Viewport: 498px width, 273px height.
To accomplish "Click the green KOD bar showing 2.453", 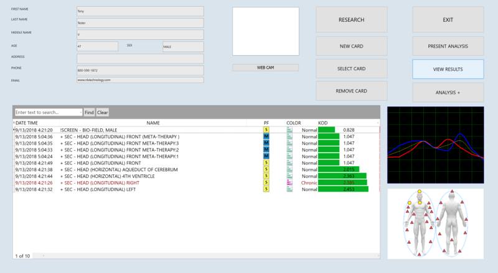I will (343, 189).
